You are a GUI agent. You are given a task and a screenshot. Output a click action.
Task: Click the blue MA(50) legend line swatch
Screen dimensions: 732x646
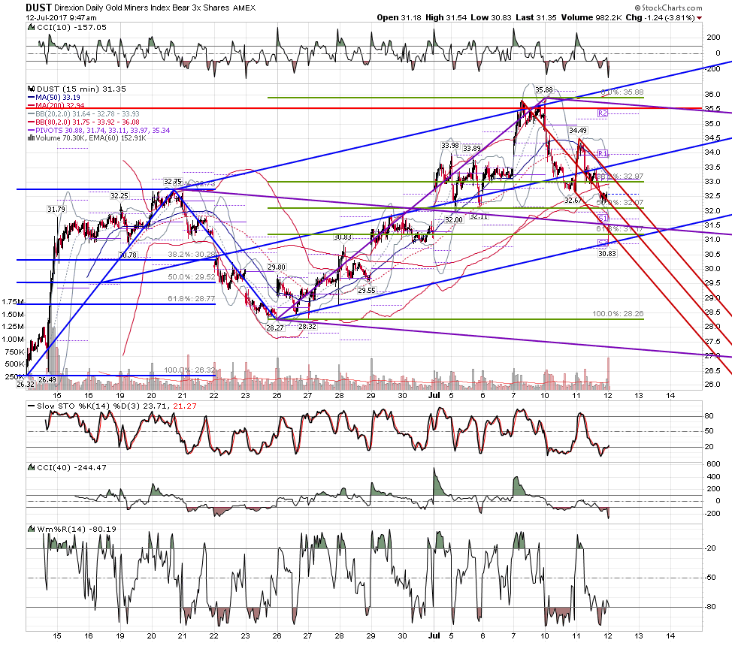tap(32, 98)
